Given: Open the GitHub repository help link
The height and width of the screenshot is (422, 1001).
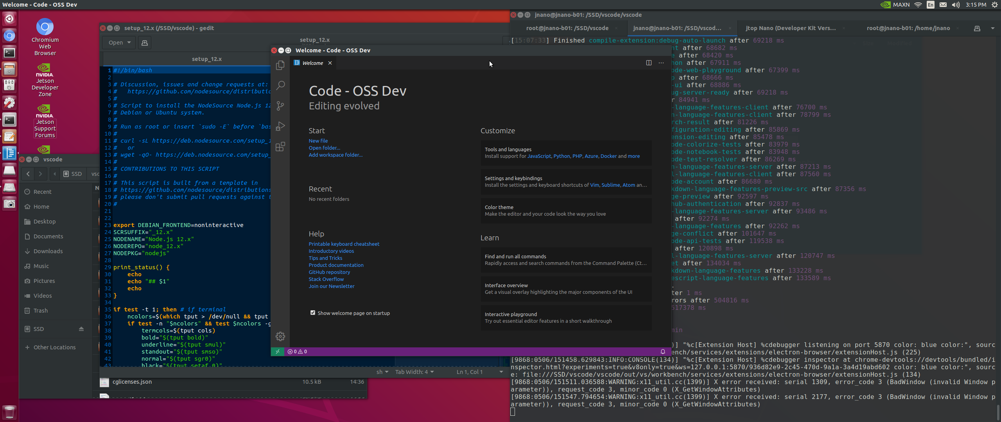Looking at the screenshot, I should tap(329, 272).
